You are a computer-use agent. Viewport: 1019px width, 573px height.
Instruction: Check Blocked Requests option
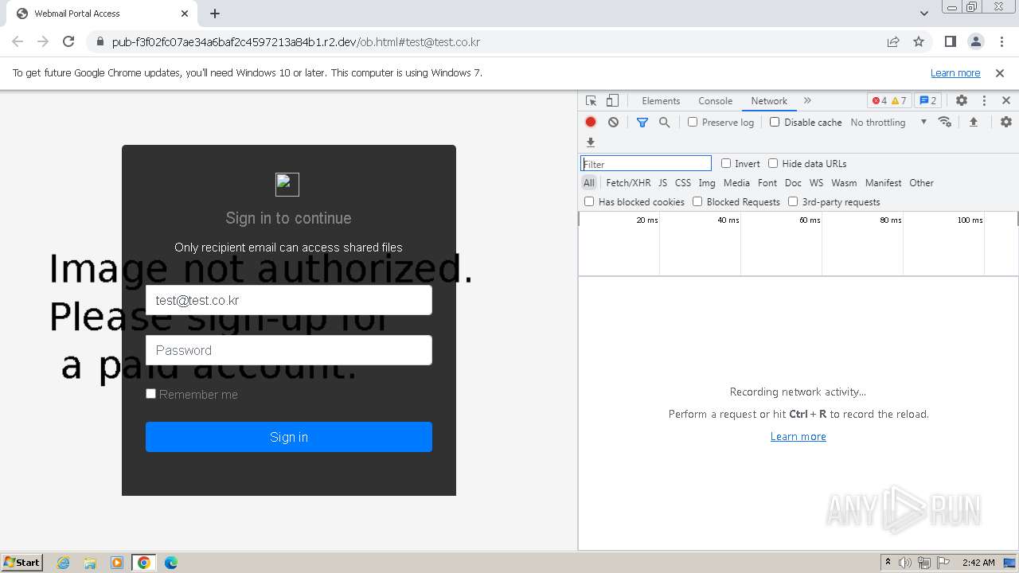coord(697,201)
